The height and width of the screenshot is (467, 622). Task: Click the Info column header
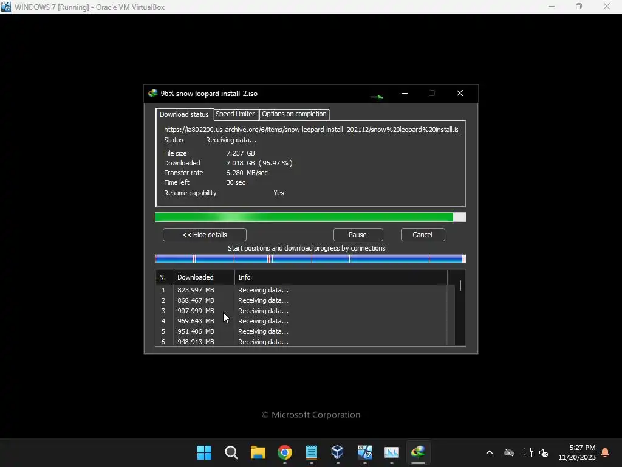point(340,277)
